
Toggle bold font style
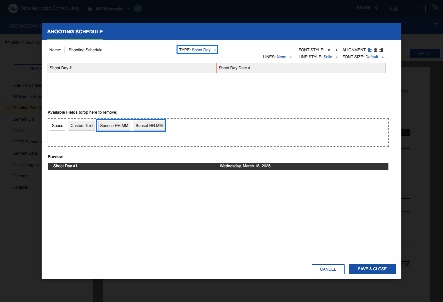329,50
